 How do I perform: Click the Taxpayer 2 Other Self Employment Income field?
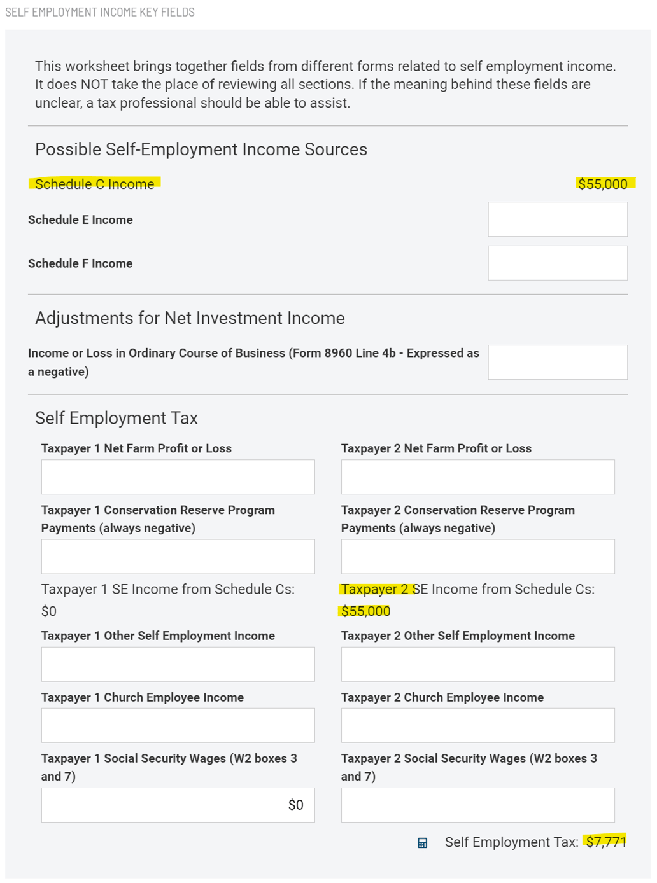(x=477, y=664)
